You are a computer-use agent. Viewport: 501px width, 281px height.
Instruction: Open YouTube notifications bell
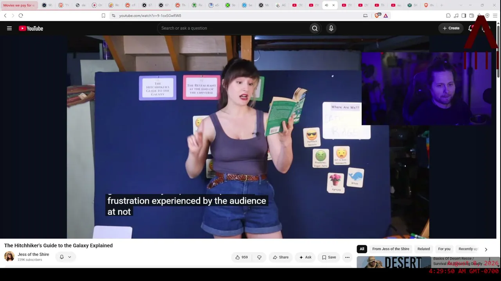471,28
